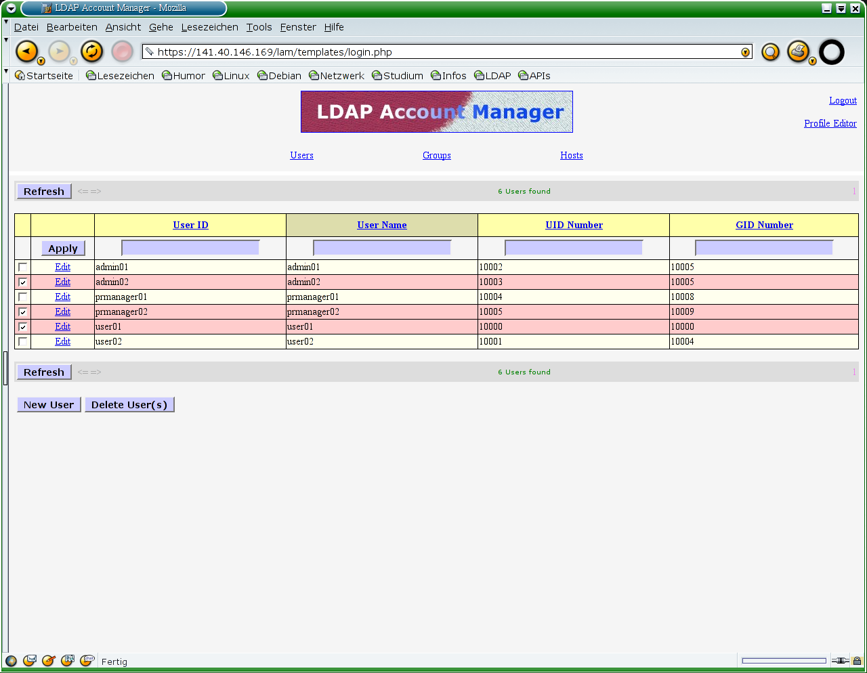Open the Tools menu
The width and height of the screenshot is (867, 673).
coord(259,27)
